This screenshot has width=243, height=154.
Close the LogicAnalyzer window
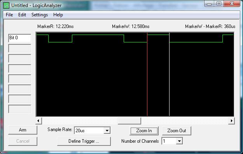point(232,4)
